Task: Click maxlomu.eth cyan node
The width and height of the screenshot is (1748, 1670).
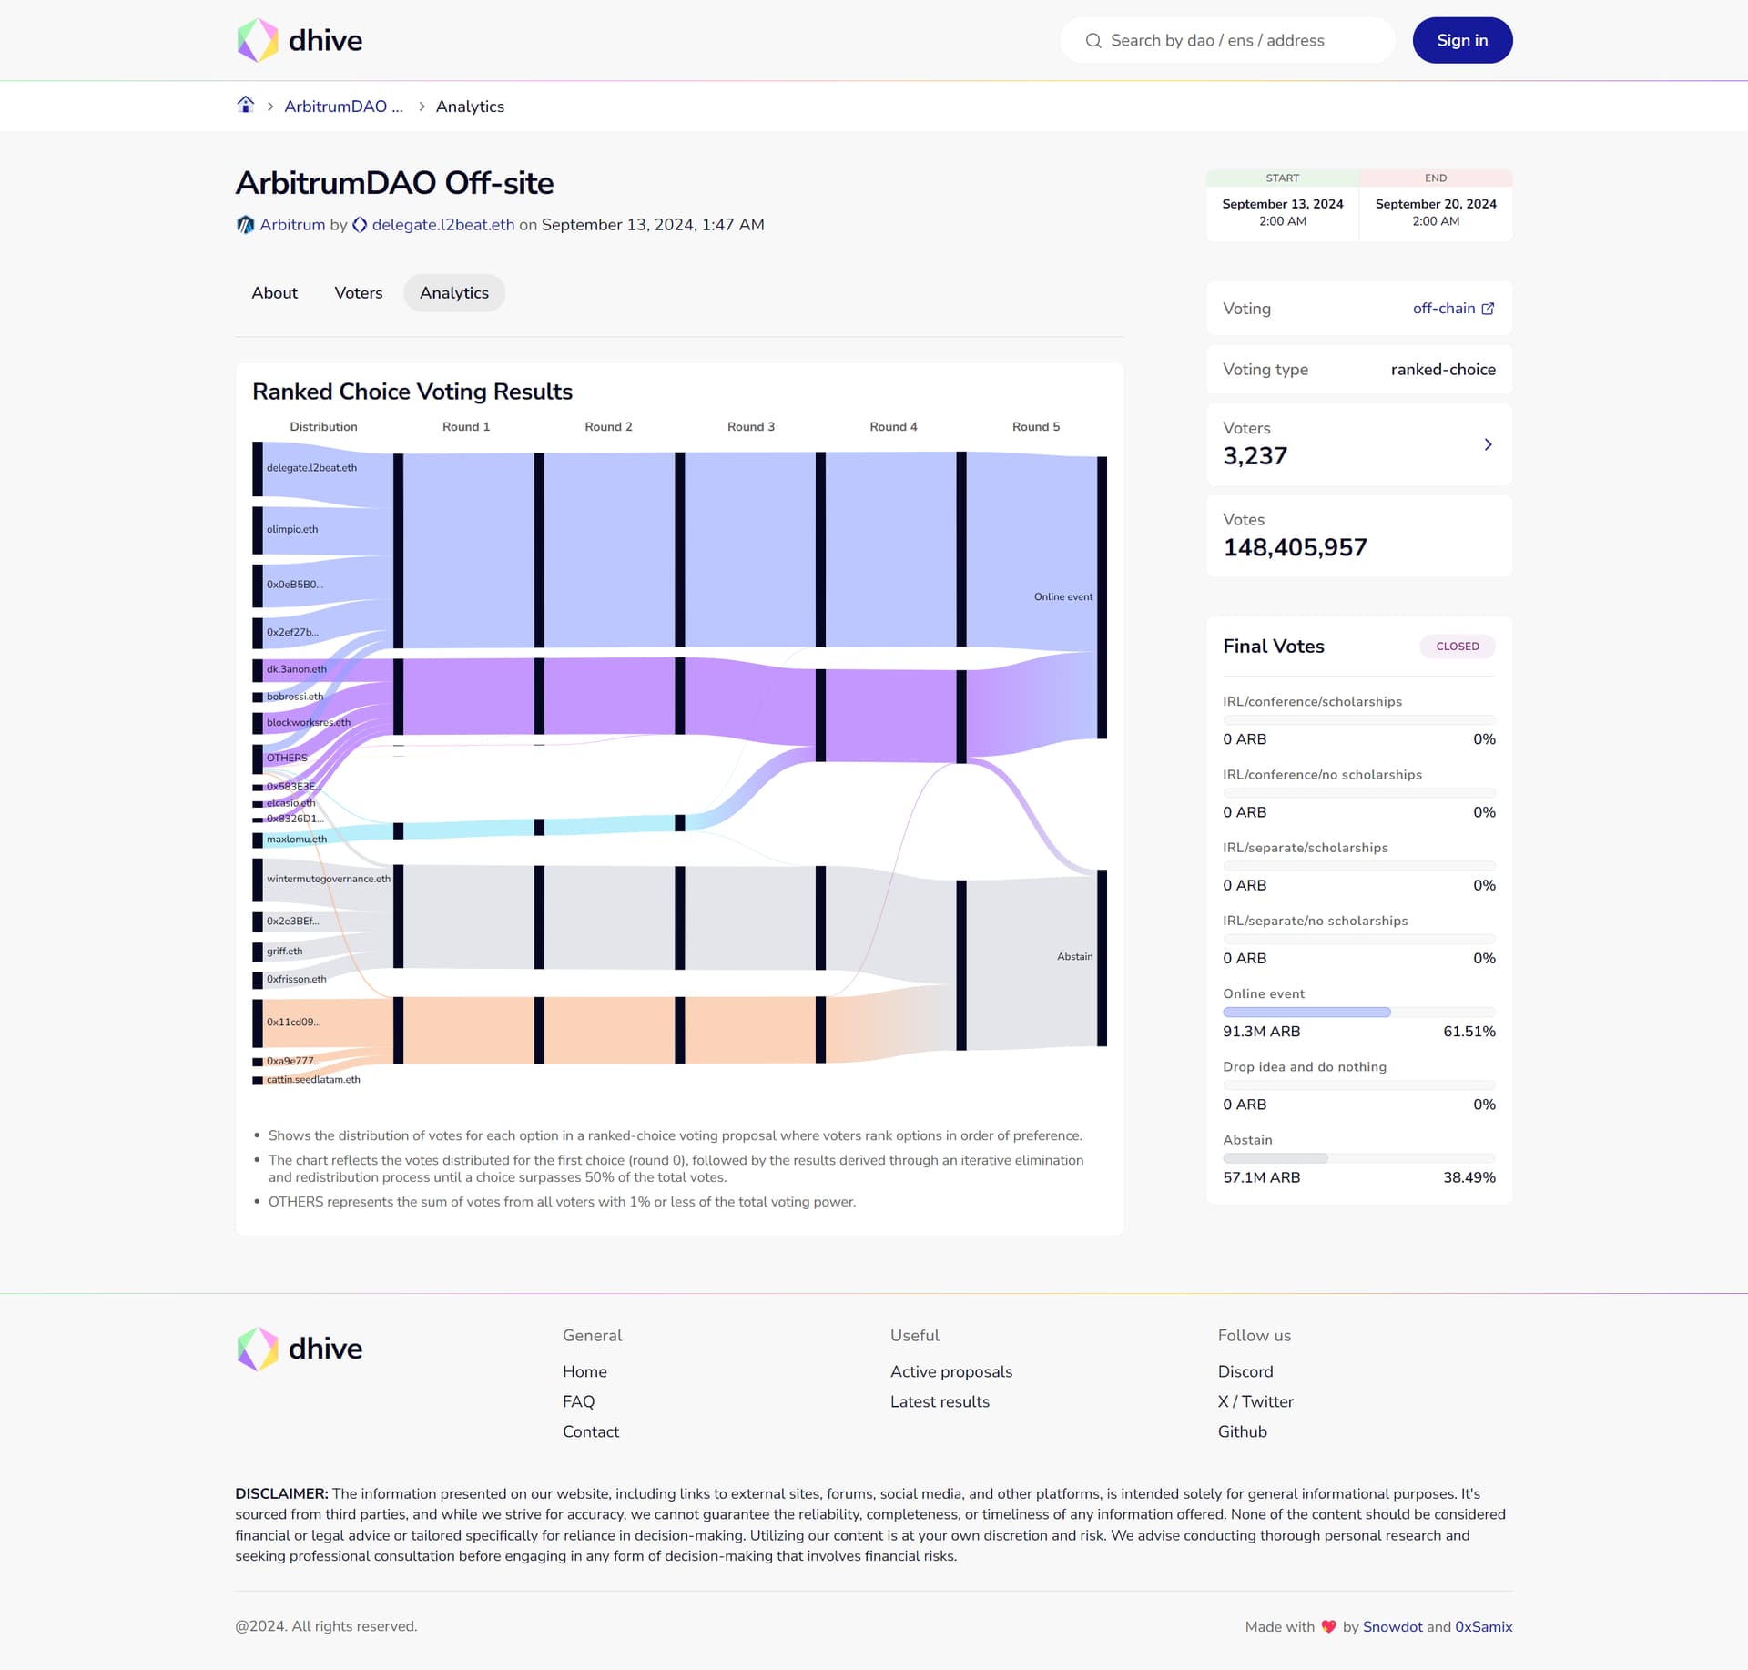Action: point(258,840)
